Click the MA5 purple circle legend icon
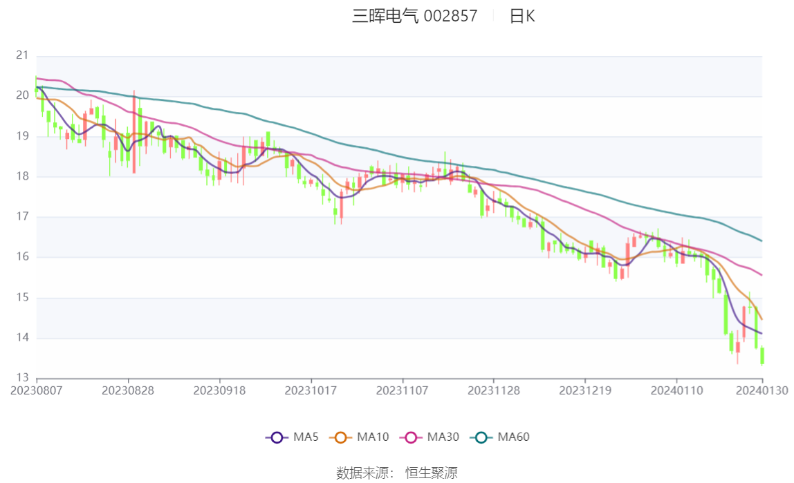Screen dimensions: 794x483 (x=277, y=437)
